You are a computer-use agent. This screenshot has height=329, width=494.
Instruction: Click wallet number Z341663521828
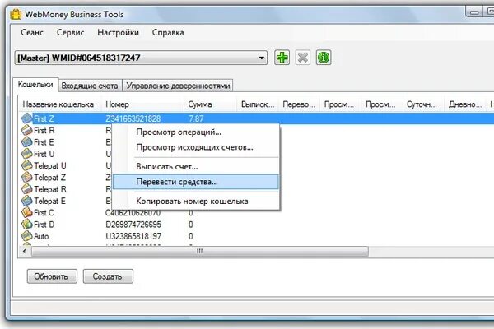pos(133,118)
